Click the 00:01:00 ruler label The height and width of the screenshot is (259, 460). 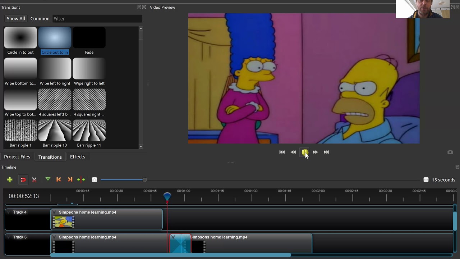184,191
